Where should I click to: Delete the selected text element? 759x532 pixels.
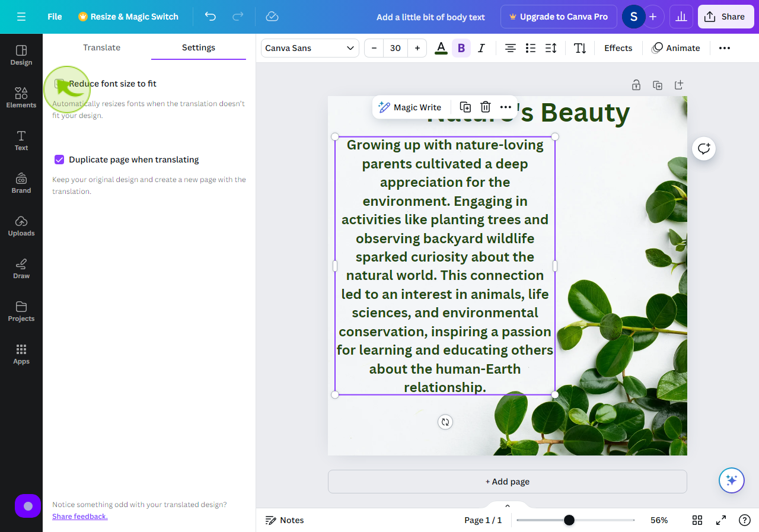(485, 107)
